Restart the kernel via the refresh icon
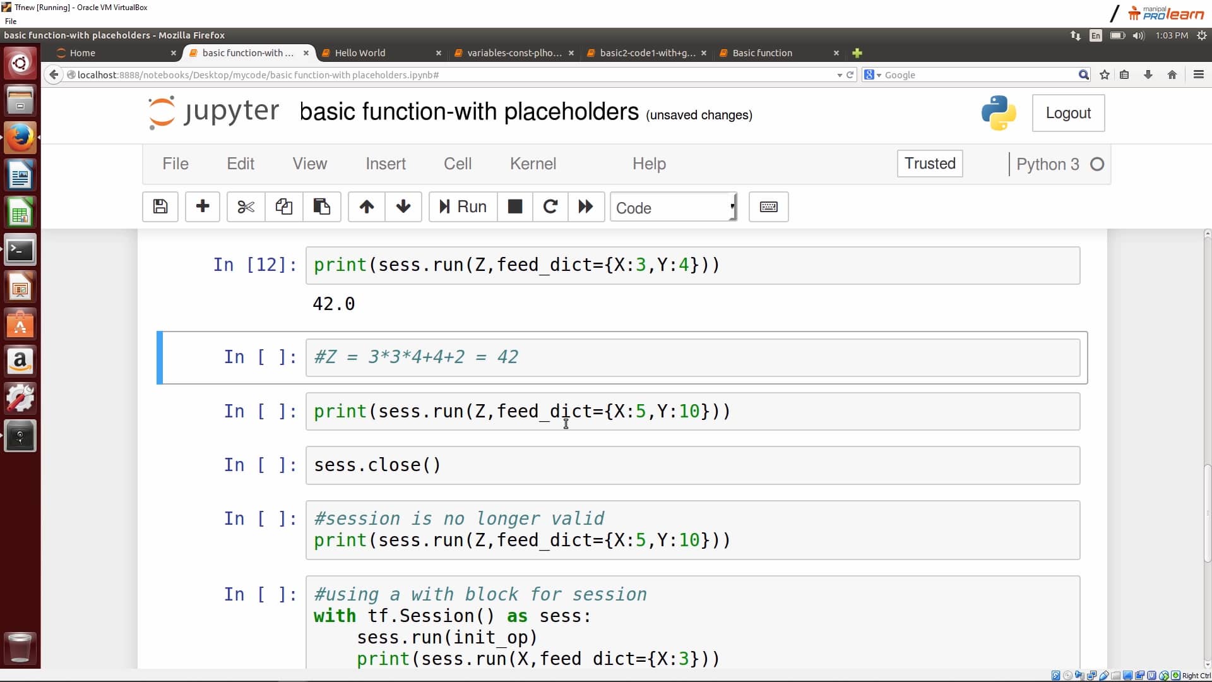The height and width of the screenshot is (682, 1212). pos(550,206)
